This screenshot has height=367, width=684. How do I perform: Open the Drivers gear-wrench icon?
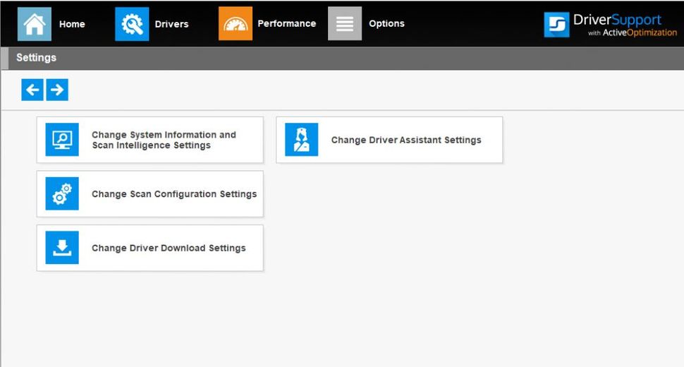pos(132,24)
